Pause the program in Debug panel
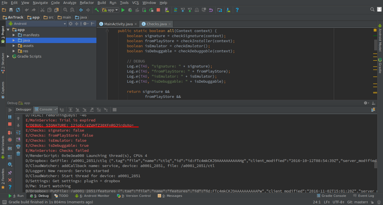 point(10,117)
